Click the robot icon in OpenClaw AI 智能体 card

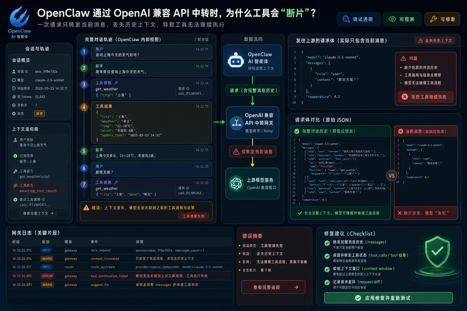point(236,60)
